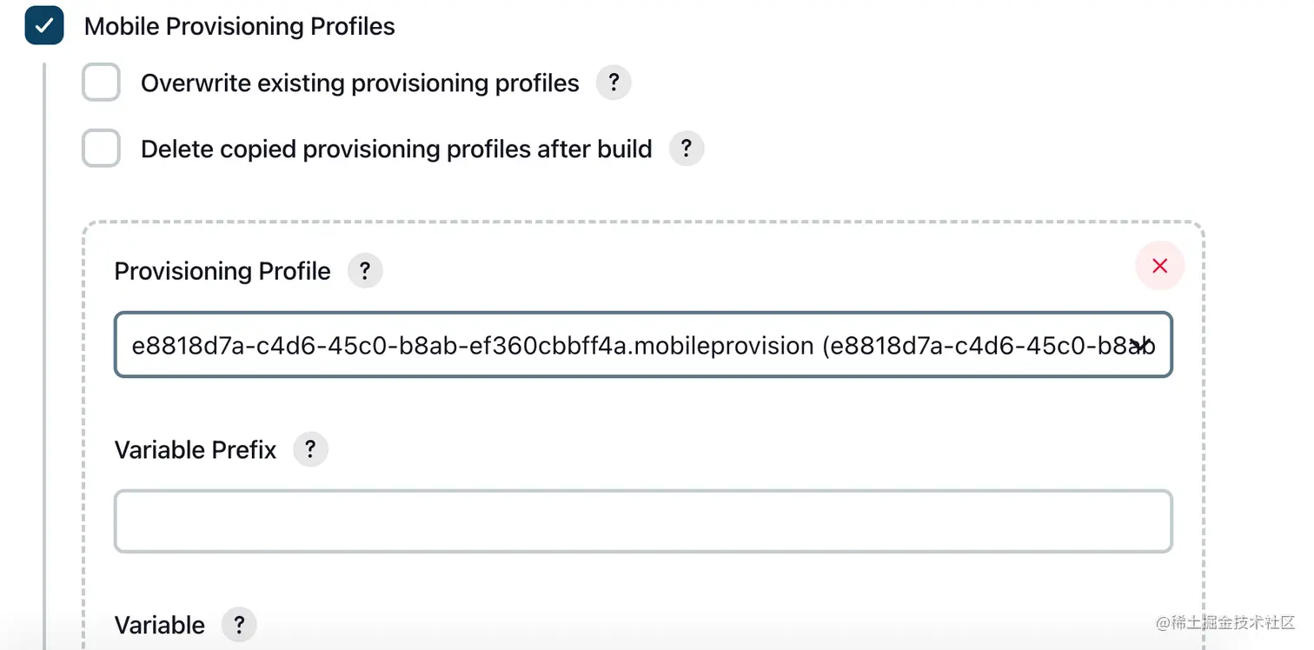Click the 'Overwrite existing provisioning profiles' label text

pyautogui.click(x=360, y=83)
